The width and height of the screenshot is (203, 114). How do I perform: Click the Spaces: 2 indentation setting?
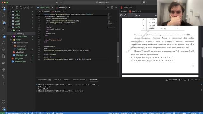pos(125,113)
